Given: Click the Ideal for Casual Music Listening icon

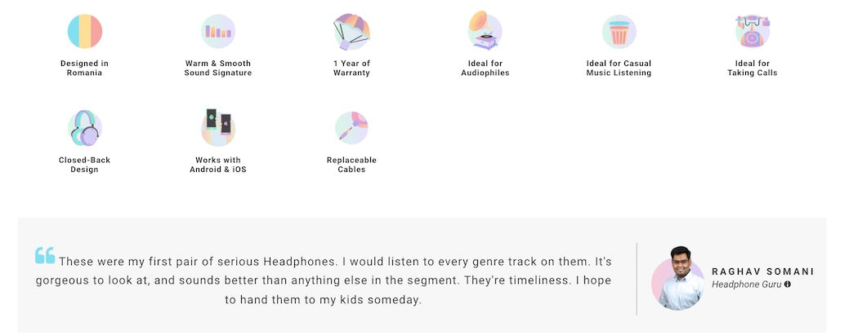Looking at the screenshot, I should coord(619,32).
